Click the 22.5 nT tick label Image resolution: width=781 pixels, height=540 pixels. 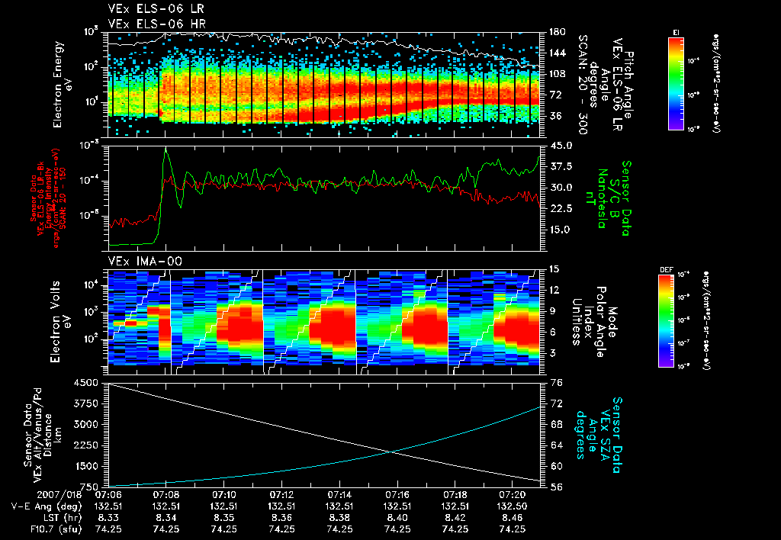[x=561, y=209]
